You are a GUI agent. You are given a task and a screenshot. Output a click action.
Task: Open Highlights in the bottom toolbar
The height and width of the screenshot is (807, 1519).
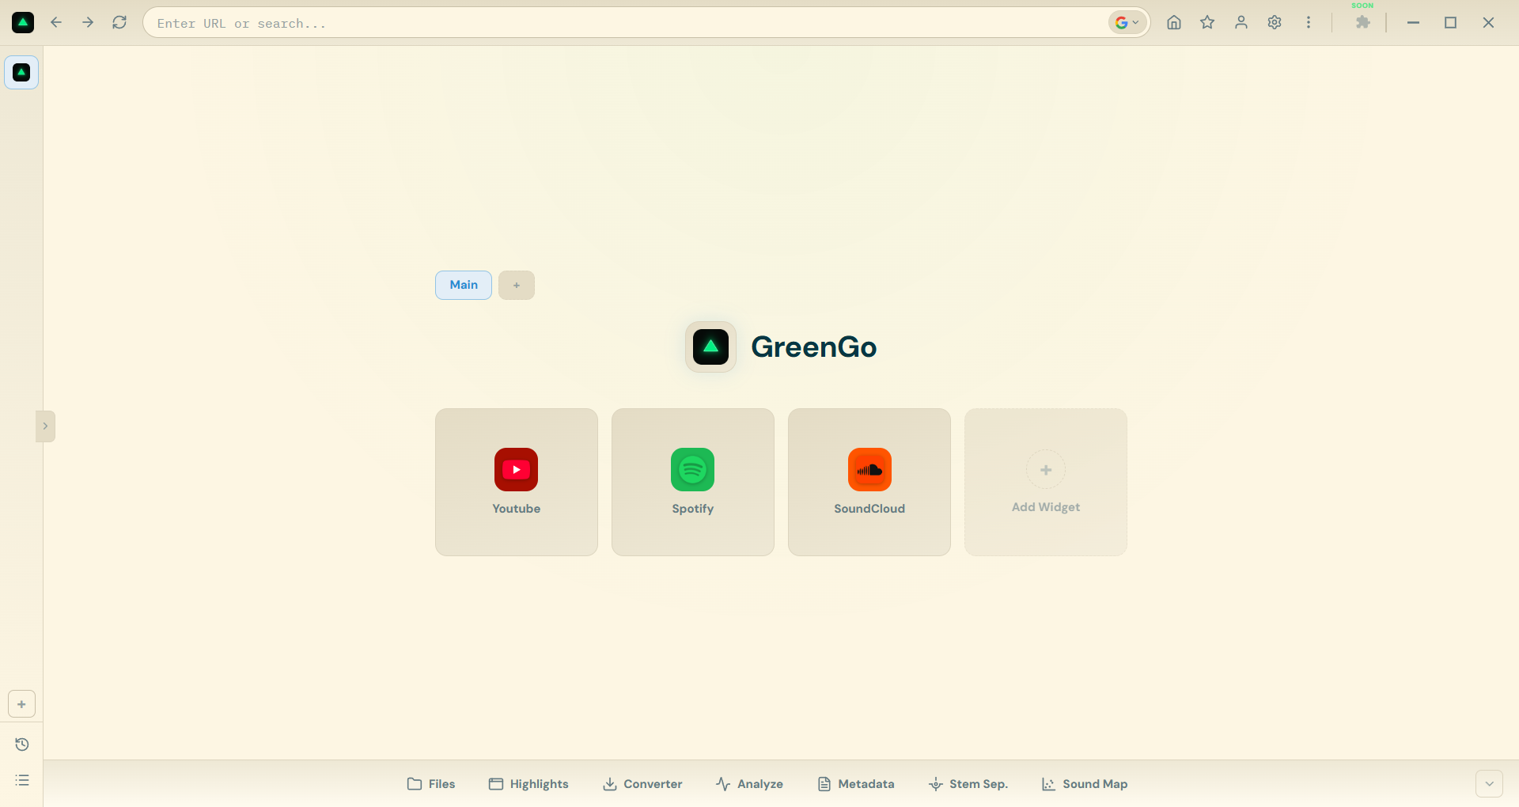(x=528, y=784)
